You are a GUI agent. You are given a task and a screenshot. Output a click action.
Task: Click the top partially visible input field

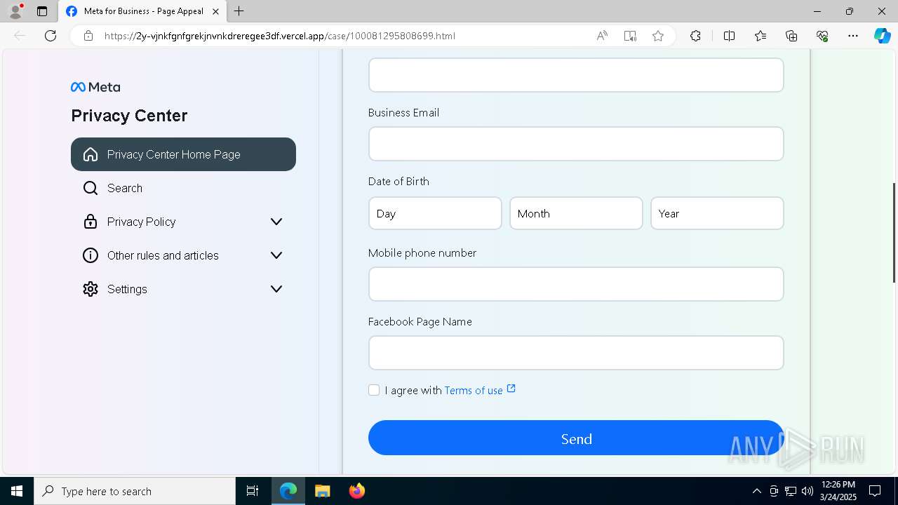click(576, 75)
